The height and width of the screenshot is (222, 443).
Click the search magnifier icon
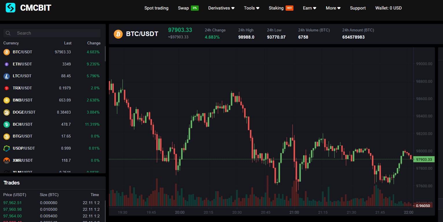point(8,33)
